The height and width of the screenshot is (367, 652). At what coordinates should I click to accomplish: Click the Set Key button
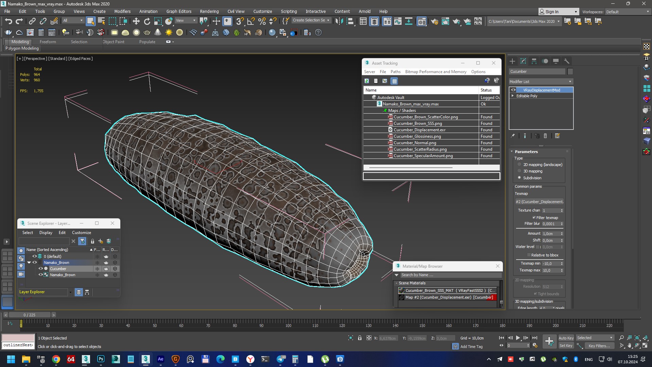[566, 346]
